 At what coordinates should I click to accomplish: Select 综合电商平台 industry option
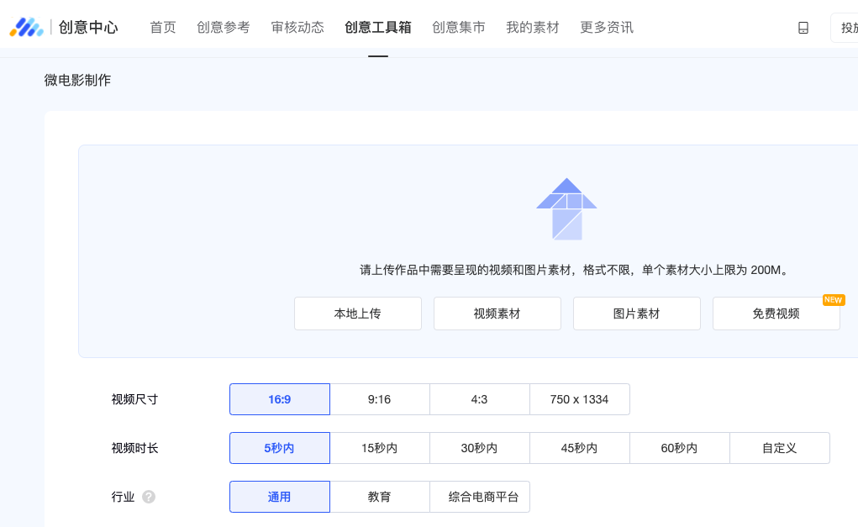coord(480,497)
